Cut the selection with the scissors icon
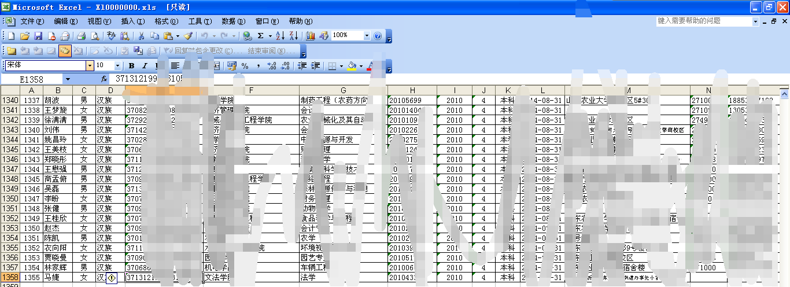 [x=141, y=36]
